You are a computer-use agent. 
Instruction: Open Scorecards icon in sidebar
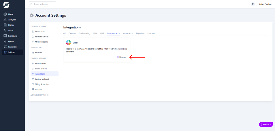(x=5, y=36)
